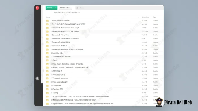
Task: Click the Simone Baratti - Tube Automation 2.0 breadcrumb
Action: coord(67,12)
